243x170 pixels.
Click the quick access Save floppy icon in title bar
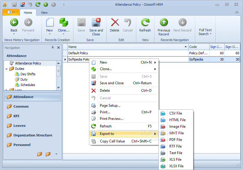click(x=14, y=4)
